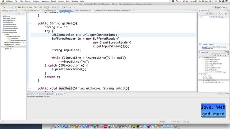Select the YoutubeHelloServlet project

[x=12, y=28]
